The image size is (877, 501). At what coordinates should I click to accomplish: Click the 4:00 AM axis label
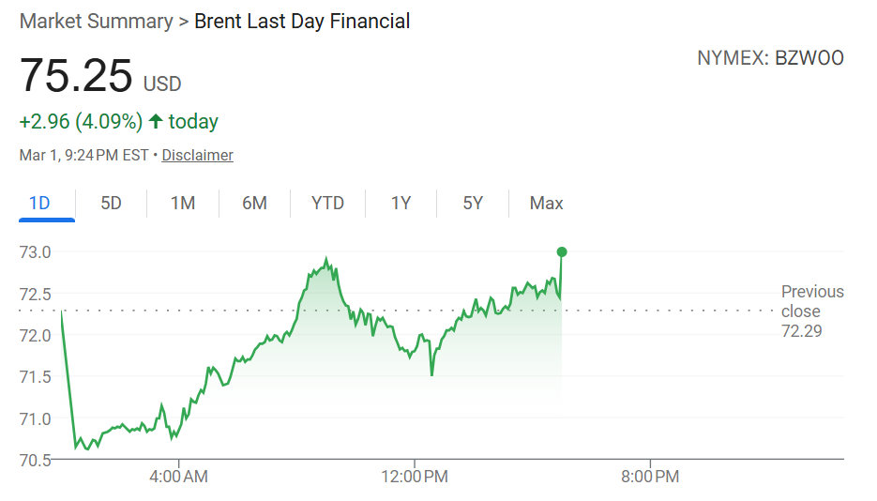click(178, 477)
